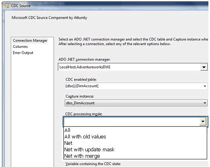210x167 pixels.
Task: Switch to the Columns page
Action: (x=20, y=47)
